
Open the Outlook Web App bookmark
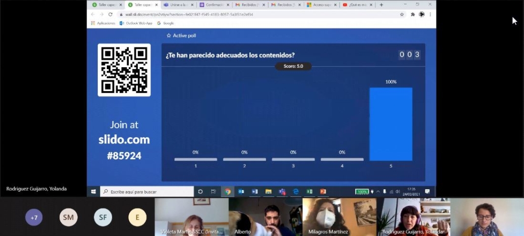[x=136, y=23]
